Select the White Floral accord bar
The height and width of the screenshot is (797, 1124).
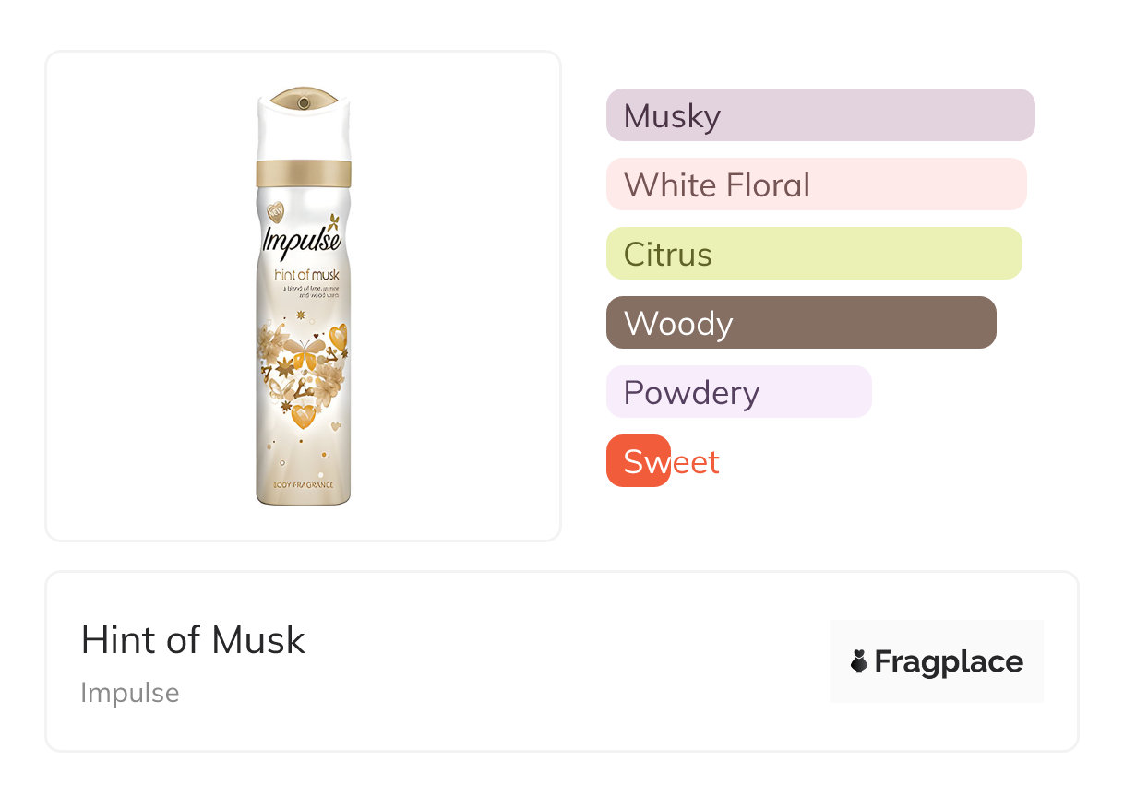click(x=816, y=184)
